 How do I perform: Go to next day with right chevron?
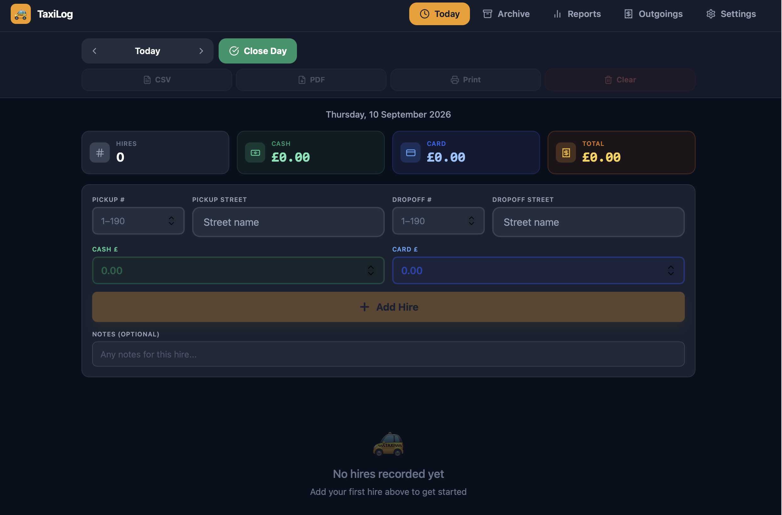click(201, 51)
